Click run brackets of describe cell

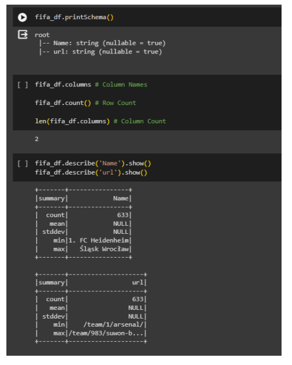click(23, 164)
